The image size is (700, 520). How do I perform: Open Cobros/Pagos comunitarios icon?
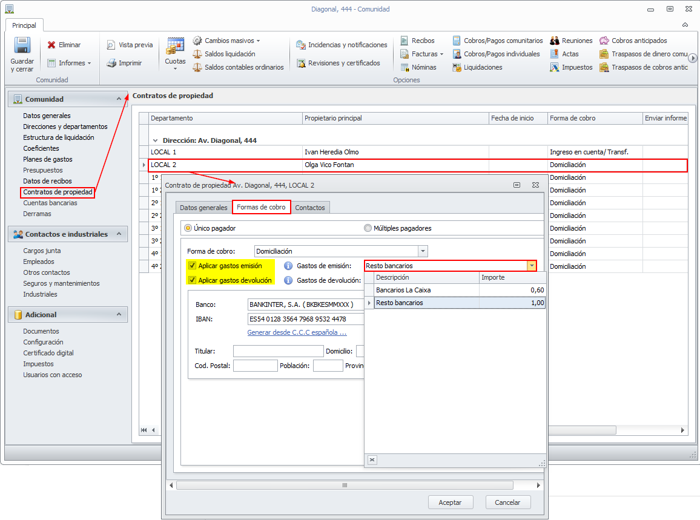457,41
